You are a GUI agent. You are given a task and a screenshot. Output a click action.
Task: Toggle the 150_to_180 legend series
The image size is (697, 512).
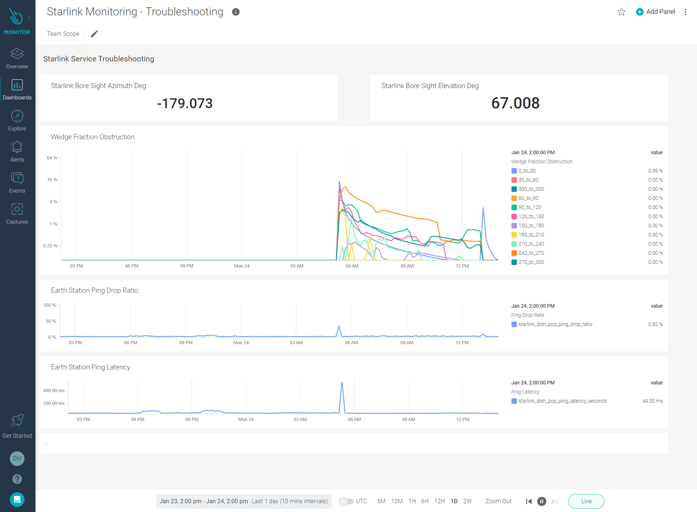(528, 225)
